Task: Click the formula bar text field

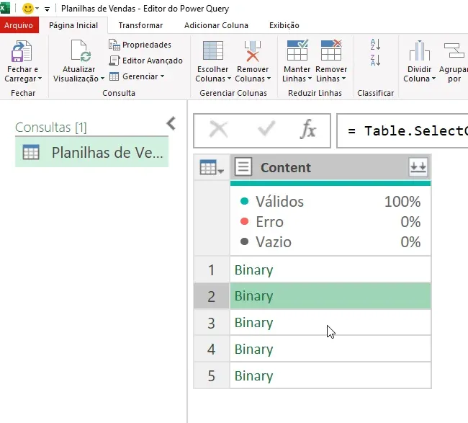Action: [402, 131]
